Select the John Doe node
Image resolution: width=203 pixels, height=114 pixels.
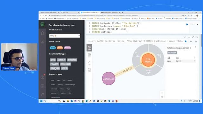pos(108,79)
